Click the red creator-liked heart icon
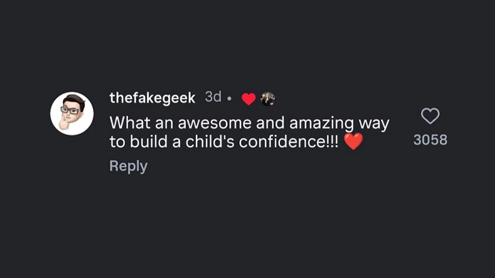The height and width of the screenshot is (278, 495). [x=248, y=99]
